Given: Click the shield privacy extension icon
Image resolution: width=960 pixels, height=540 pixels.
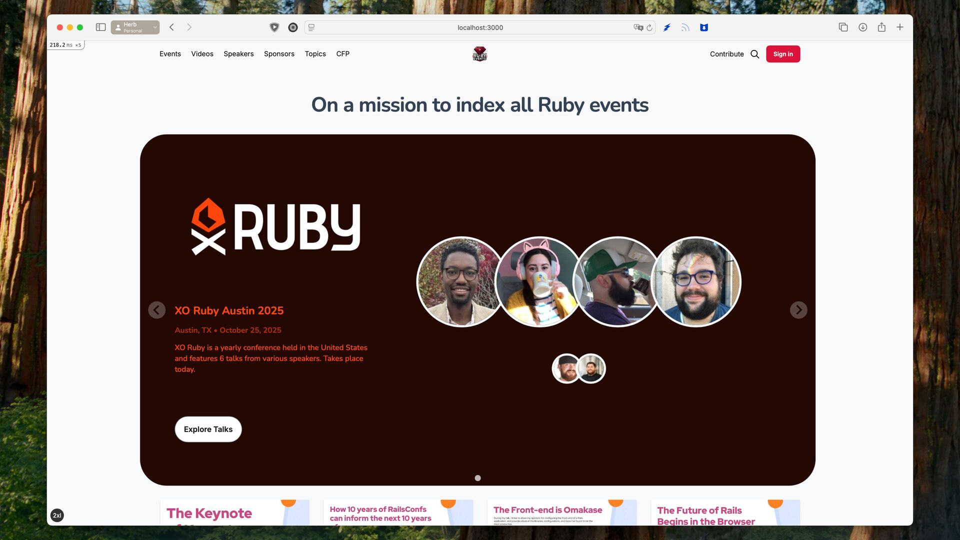Looking at the screenshot, I should [274, 27].
